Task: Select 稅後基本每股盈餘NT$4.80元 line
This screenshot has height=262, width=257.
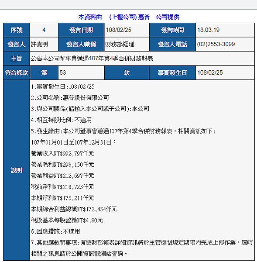Action: (x=67, y=220)
